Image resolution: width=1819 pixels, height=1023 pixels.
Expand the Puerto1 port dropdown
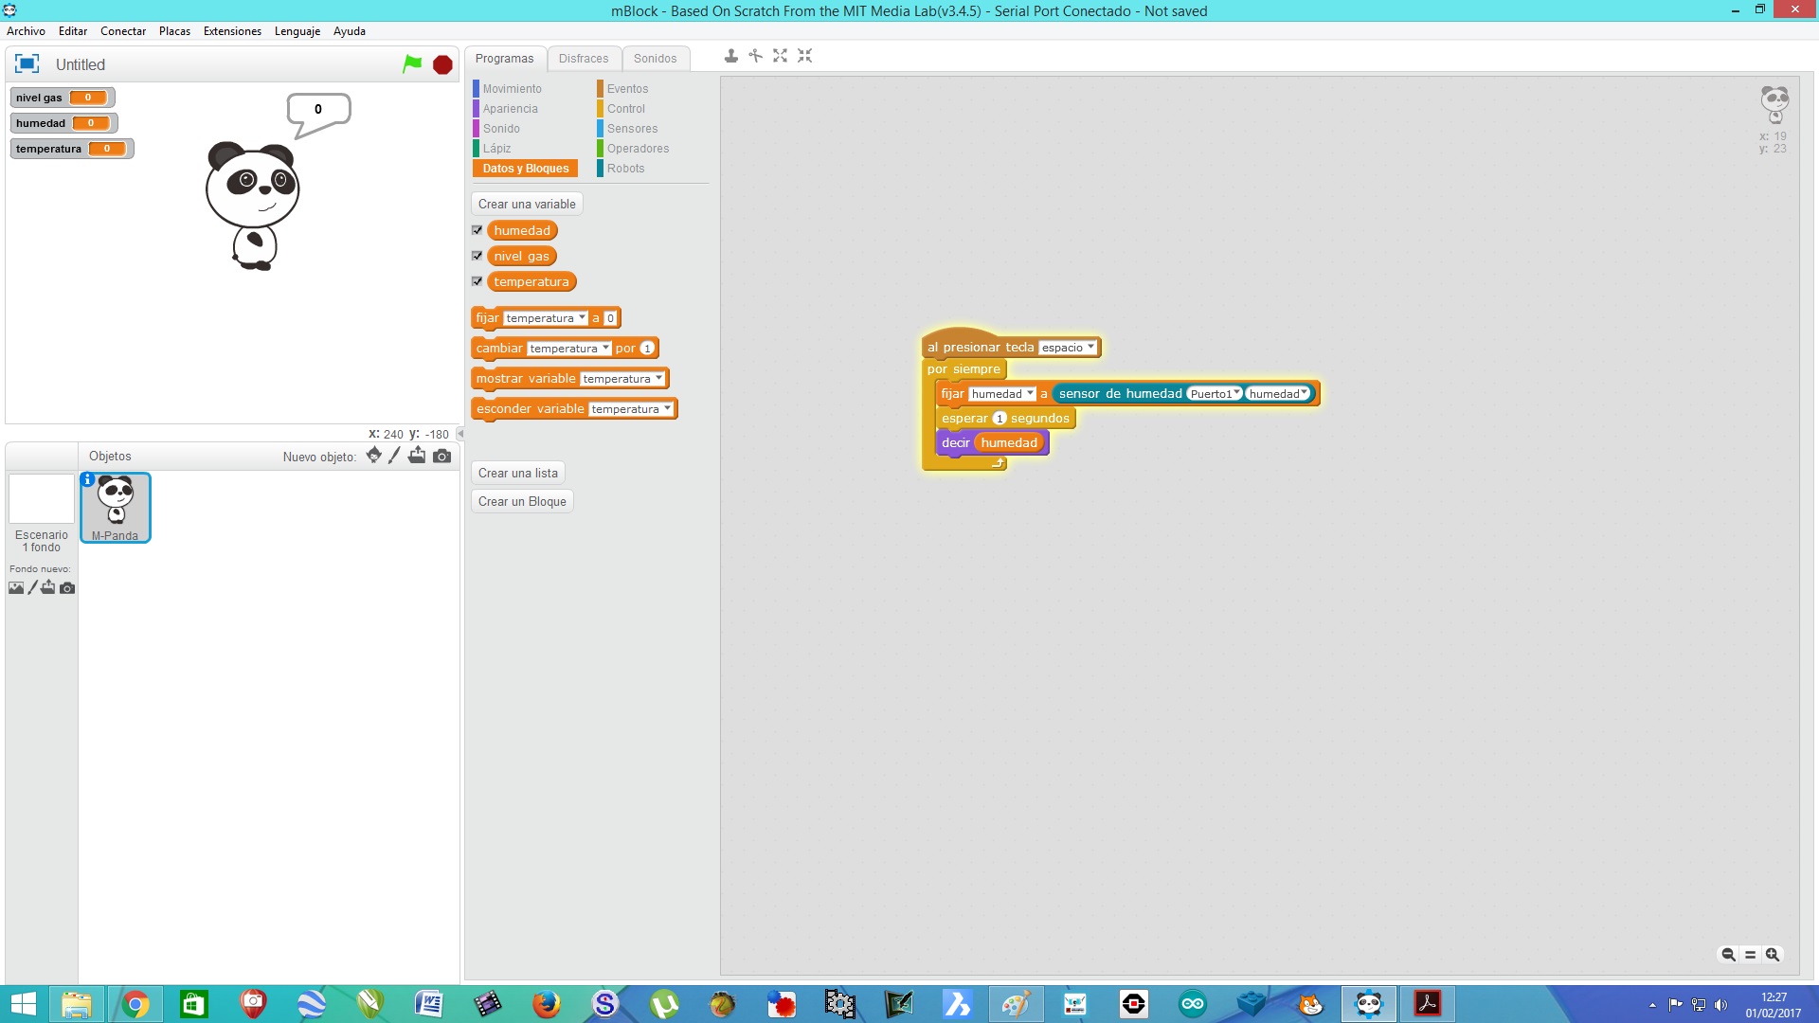[x=1215, y=394]
